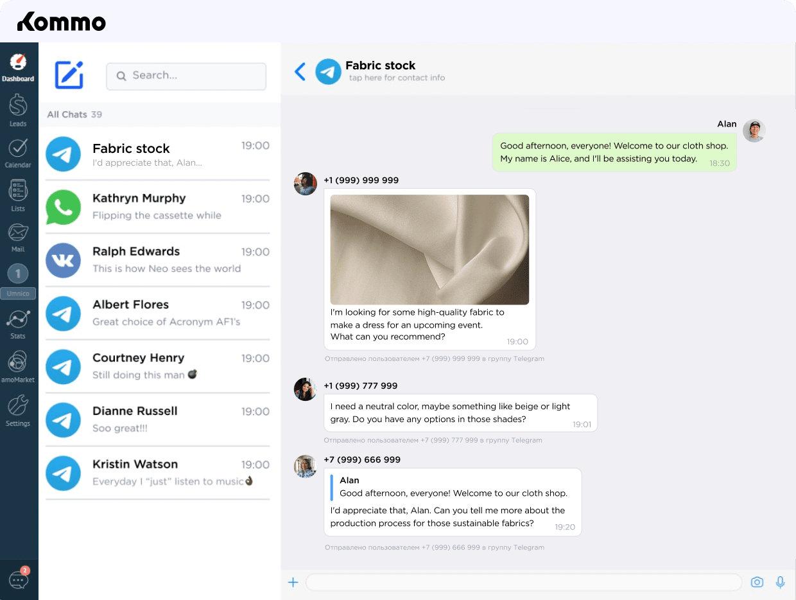Click the plus icon to add attachment
Screen dimensions: 796x600
point(293,582)
